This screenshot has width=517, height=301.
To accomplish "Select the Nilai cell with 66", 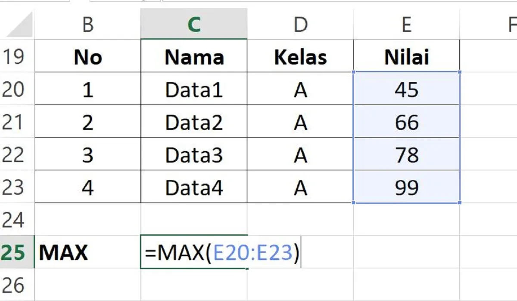I will pyautogui.click(x=407, y=122).
